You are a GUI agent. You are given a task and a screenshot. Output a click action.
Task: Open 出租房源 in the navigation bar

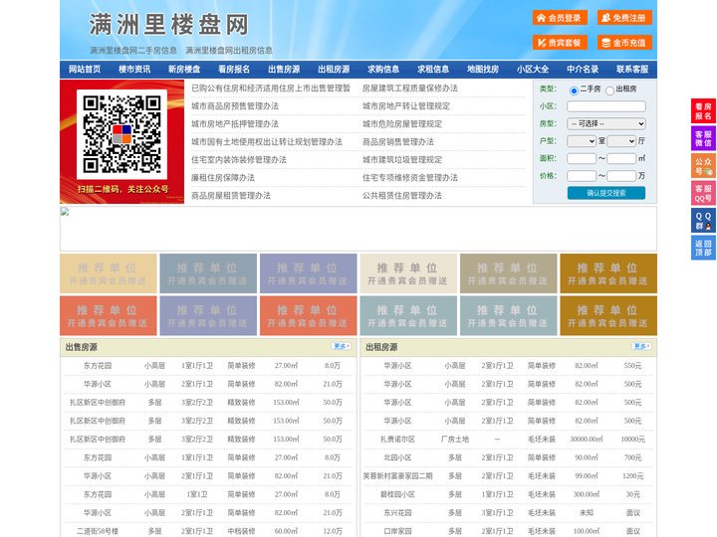pyautogui.click(x=334, y=70)
